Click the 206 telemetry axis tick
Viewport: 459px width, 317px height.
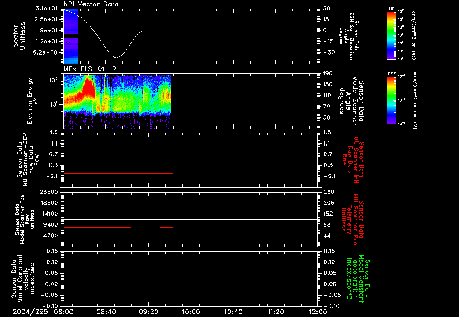point(329,203)
